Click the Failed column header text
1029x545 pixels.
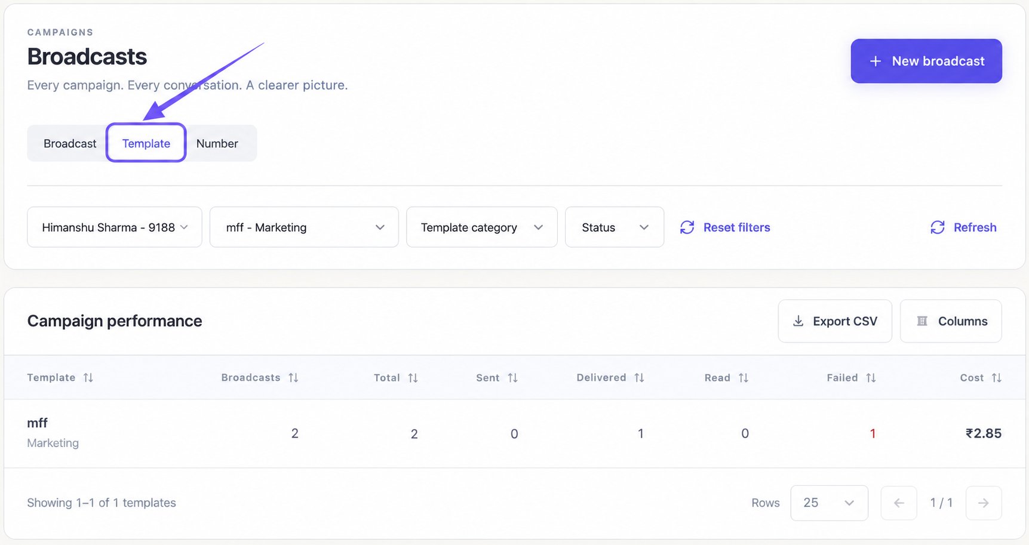[842, 378]
